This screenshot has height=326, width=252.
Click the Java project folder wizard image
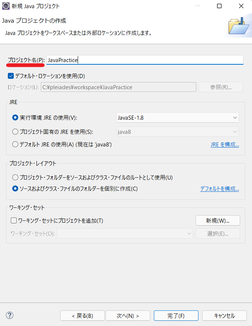239,26
